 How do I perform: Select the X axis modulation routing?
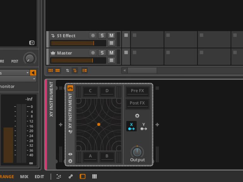pyautogui.click(x=131, y=126)
